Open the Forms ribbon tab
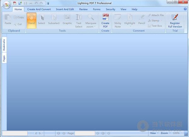 click(97, 9)
